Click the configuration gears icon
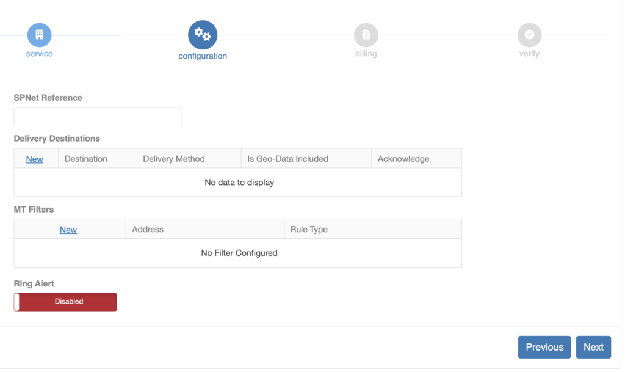Image resolution: width=625 pixels, height=372 pixels. [203, 35]
